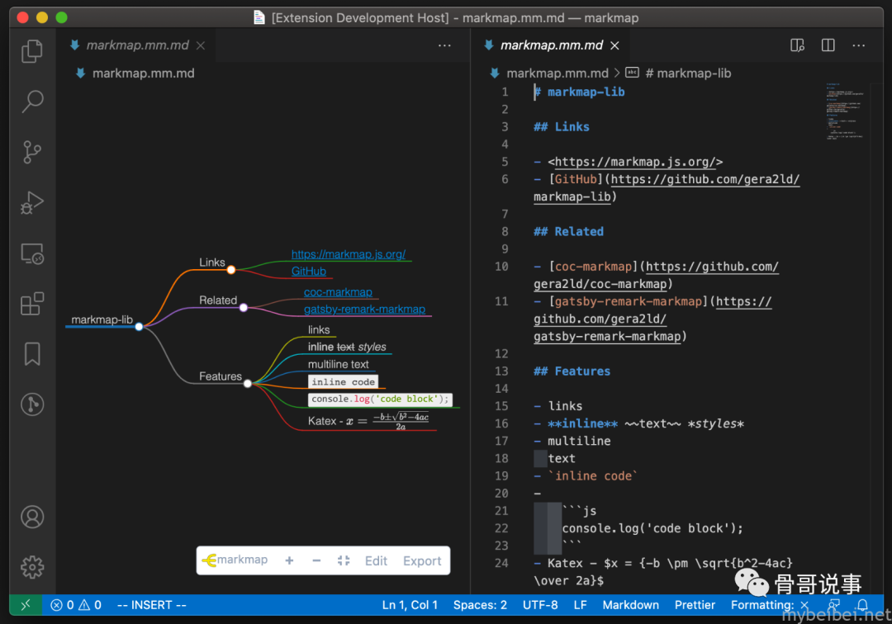Open gatsby-remark-markmap link in mindmap
Viewport: 892px width, 624px height.
pos(365,310)
